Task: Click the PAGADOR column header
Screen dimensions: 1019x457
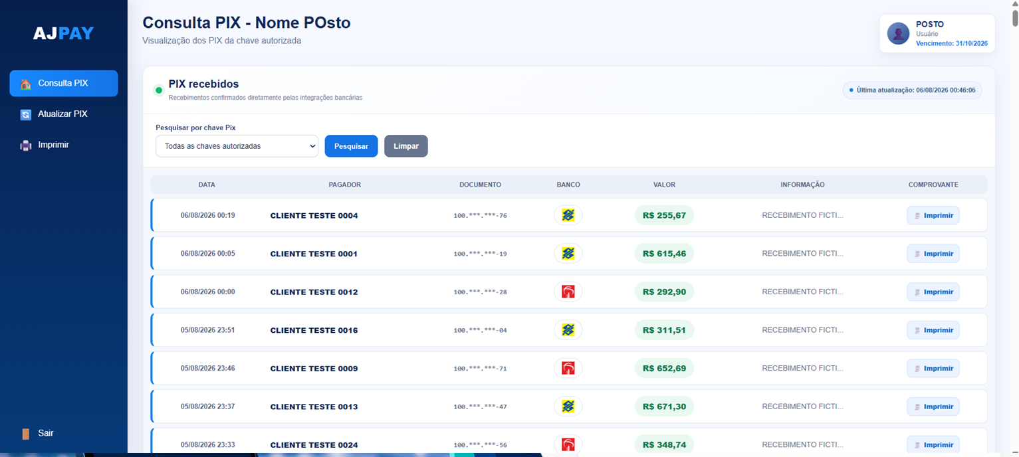Action: coord(344,185)
